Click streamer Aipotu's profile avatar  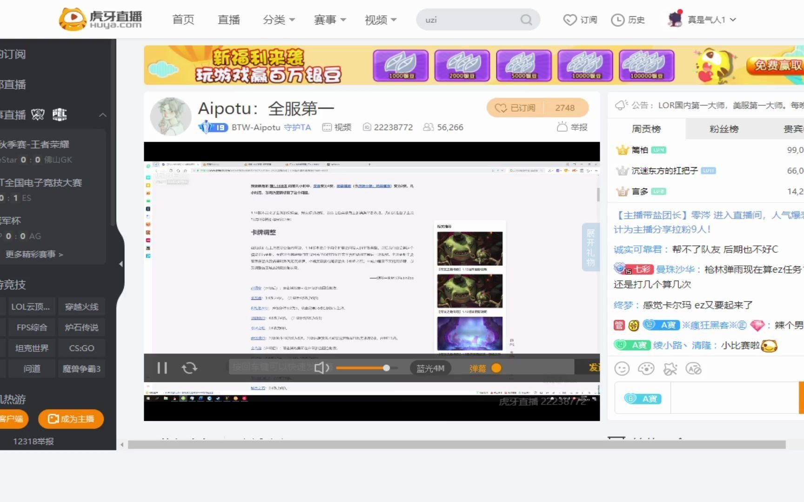click(171, 116)
